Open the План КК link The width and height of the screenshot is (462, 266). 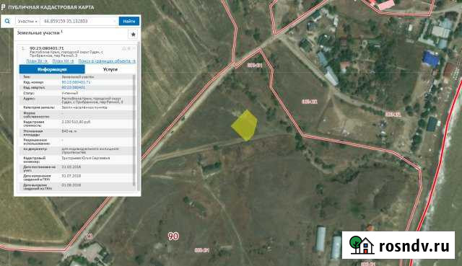click(x=63, y=61)
